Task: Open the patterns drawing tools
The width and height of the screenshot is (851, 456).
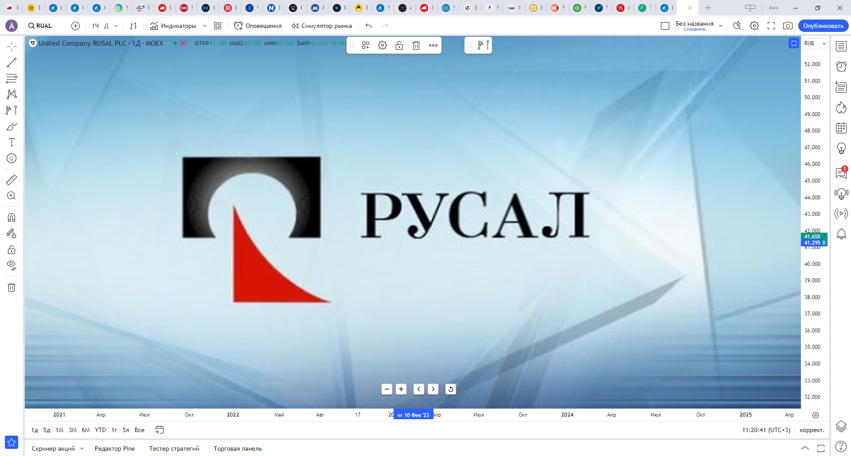Action: coord(12,94)
